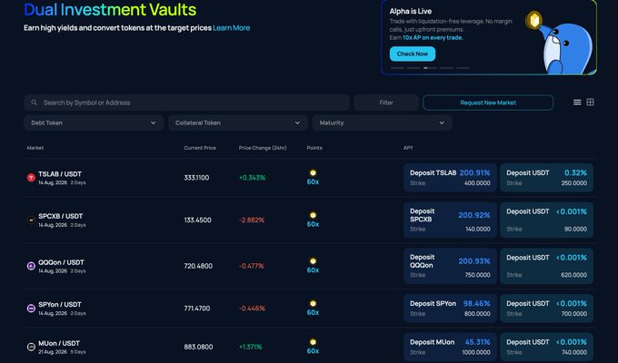Open the Maturity dropdown

(383, 123)
